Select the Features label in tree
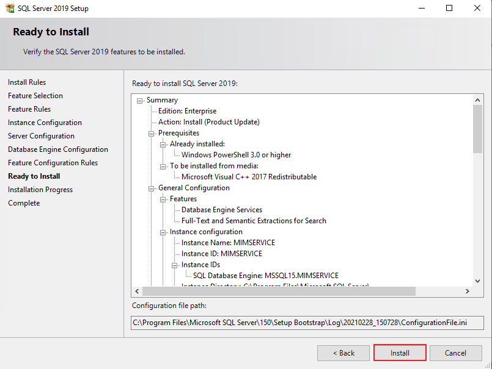 (x=183, y=199)
